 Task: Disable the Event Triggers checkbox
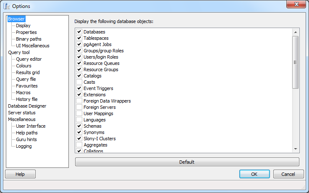(x=79, y=88)
